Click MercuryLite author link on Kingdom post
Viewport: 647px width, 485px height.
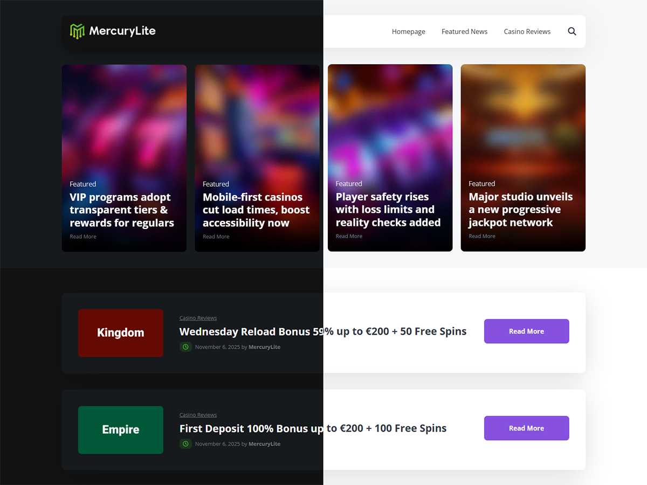[x=264, y=347]
